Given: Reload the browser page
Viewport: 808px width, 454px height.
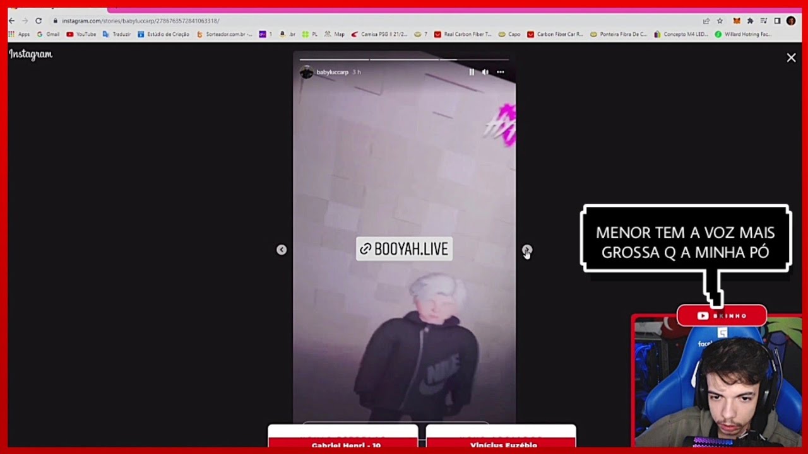Looking at the screenshot, I should pyautogui.click(x=38, y=21).
